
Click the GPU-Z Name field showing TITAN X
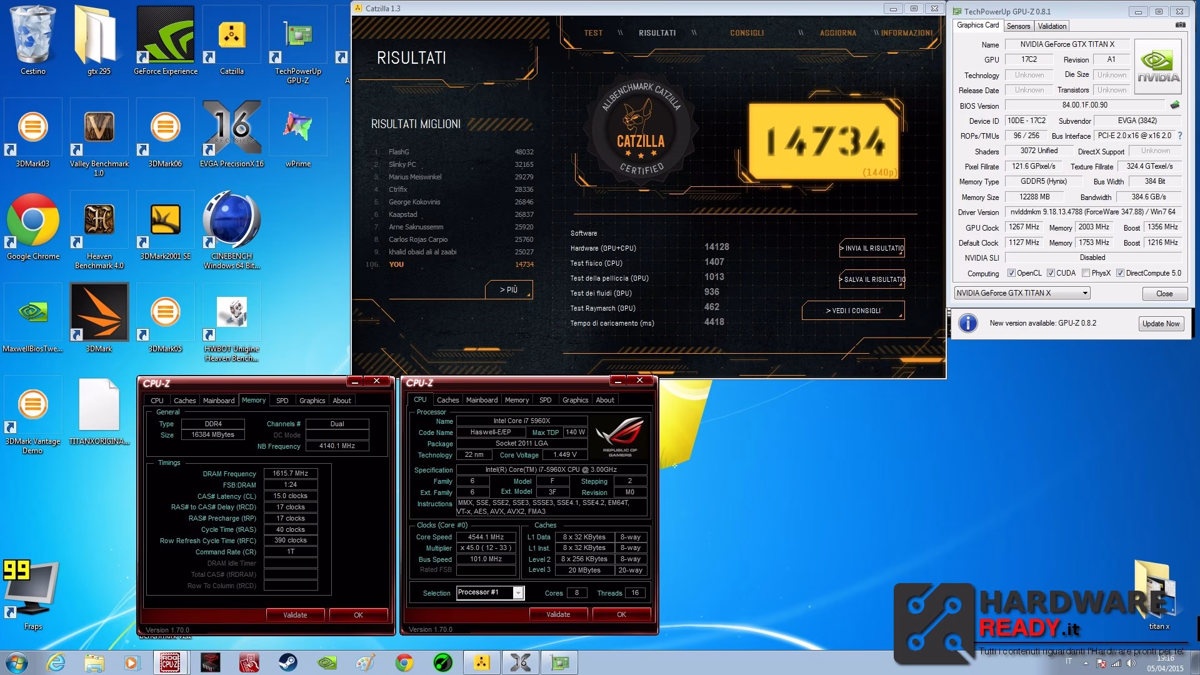pos(1067,44)
